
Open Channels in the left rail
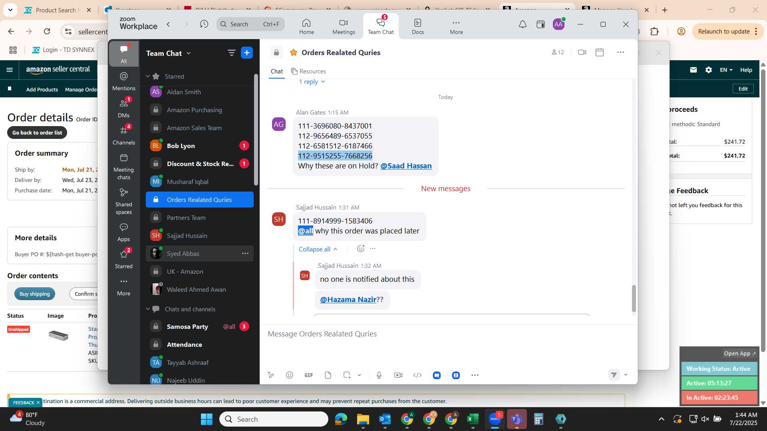click(124, 135)
